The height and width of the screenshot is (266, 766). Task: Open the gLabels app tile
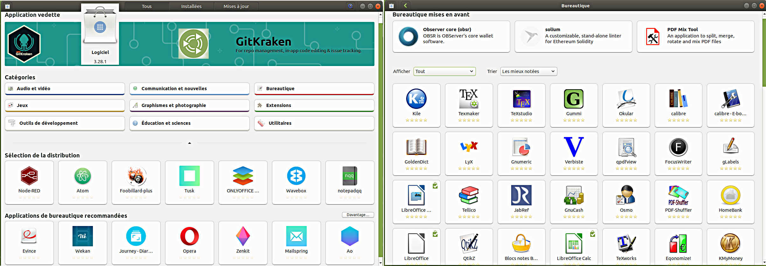coord(730,154)
